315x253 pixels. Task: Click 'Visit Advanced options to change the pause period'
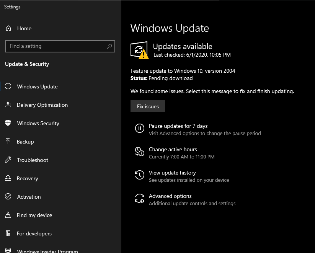(205, 134)
